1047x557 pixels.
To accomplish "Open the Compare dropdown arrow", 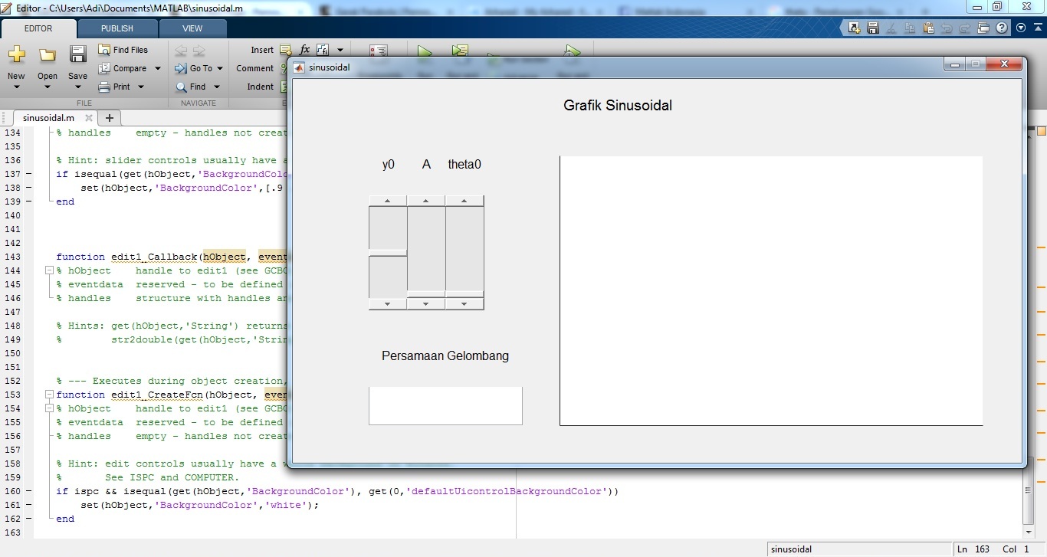I will [x=158, y=68].
